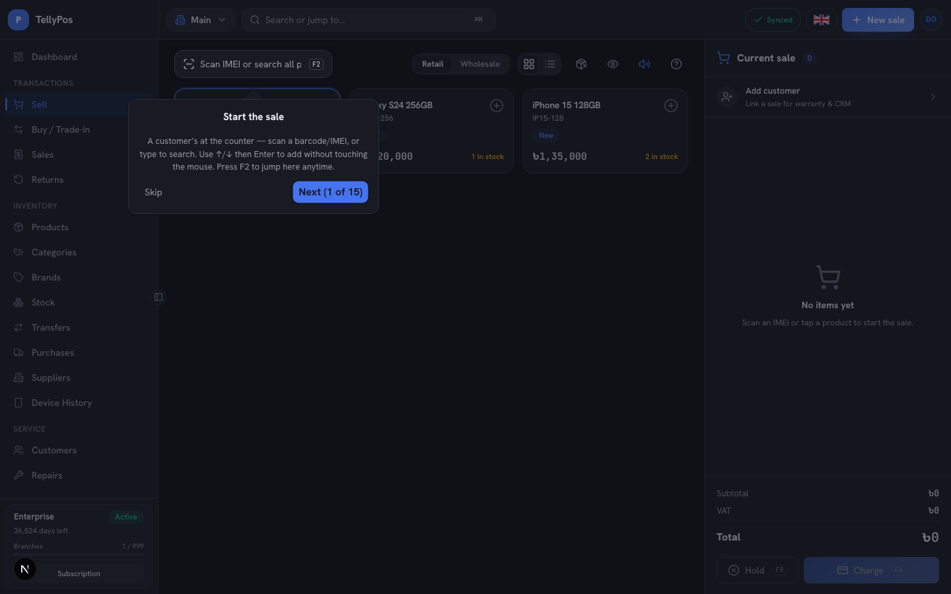Click the Synced status badge
This screenshot has width=951, height=594.
point(773,20)
